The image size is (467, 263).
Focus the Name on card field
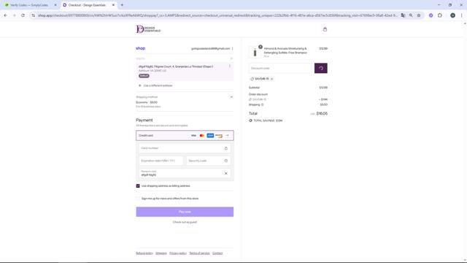pyautogui.click(x=185, y=173)
